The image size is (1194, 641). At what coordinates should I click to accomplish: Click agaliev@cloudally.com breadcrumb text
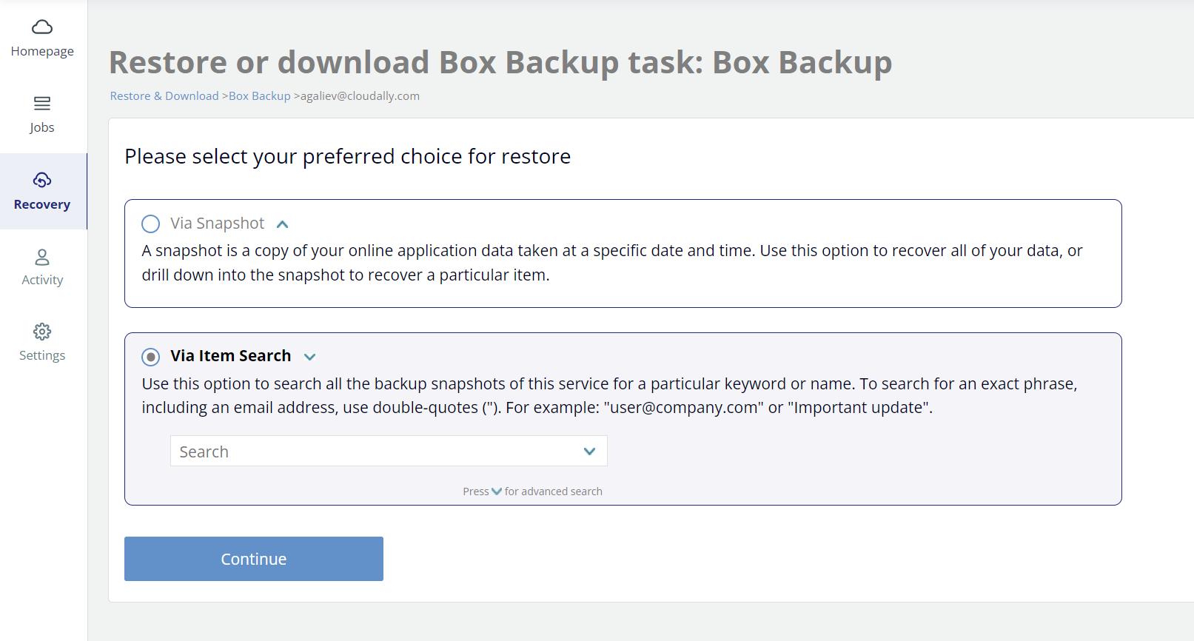pos(360,96)
